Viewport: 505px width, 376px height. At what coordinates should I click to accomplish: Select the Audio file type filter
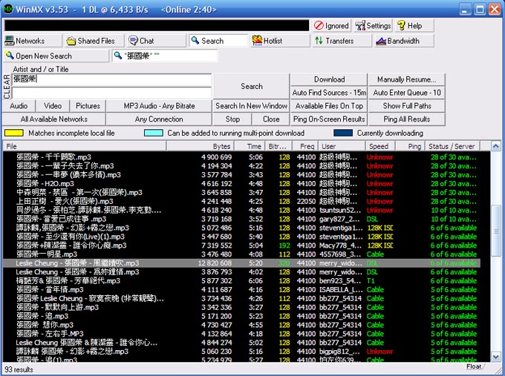click(19, 106)
